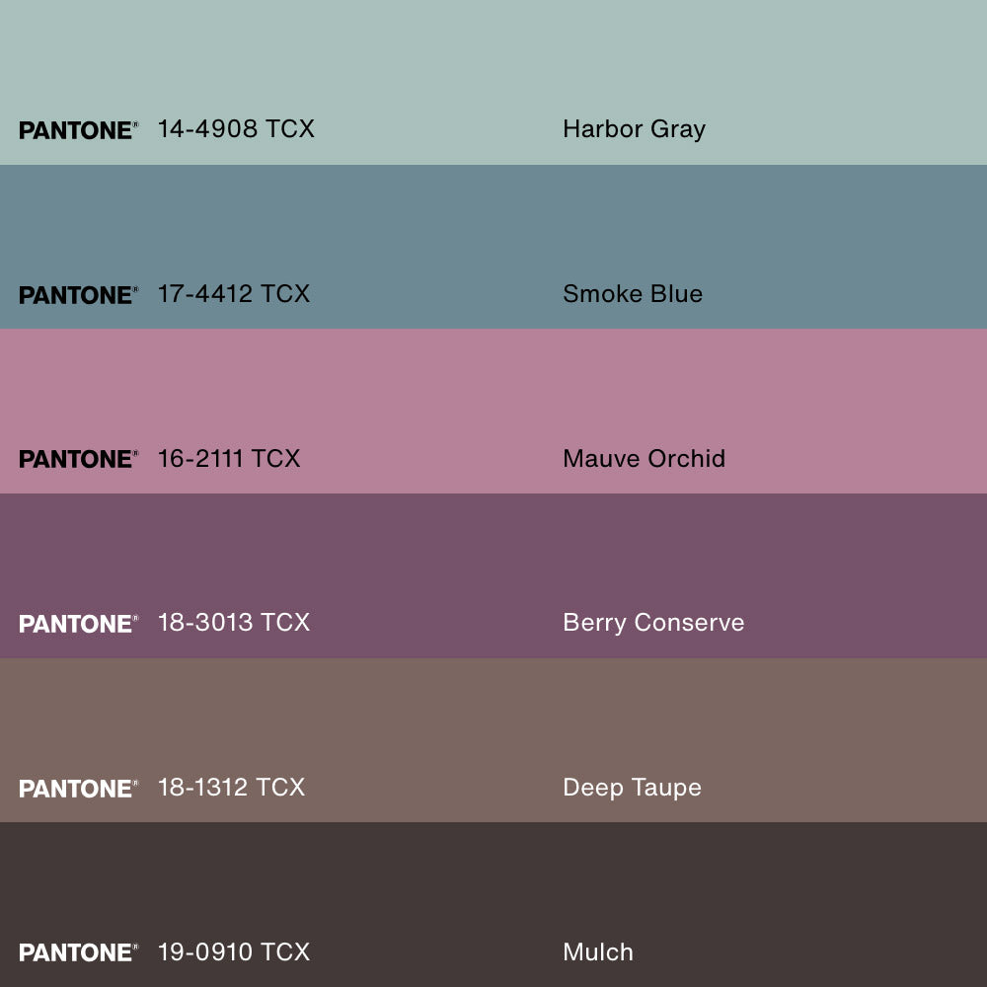Click the PANTONE logo in Berry Conserve row
Viewport: 987px width, 987px height.
[78, 624]
